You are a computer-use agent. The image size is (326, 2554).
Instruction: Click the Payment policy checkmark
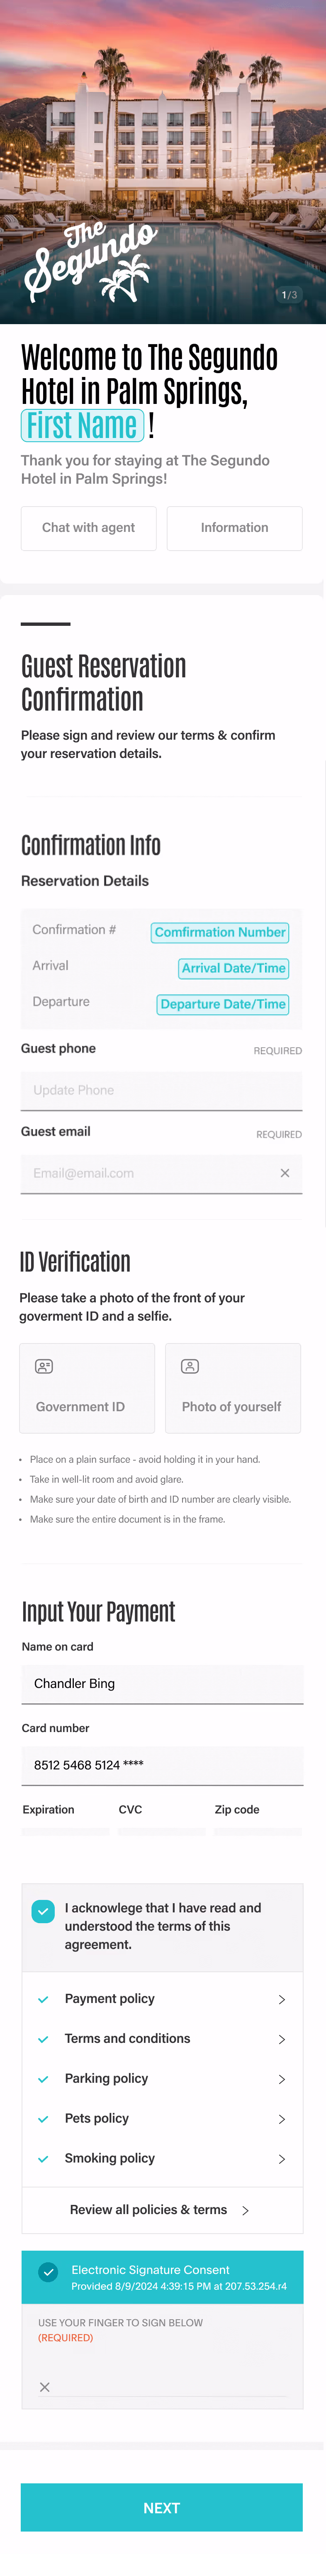click(44, 1999)
